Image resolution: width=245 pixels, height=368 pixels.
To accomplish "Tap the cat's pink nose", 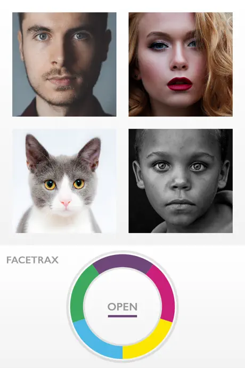I will [x=66, y=203].
